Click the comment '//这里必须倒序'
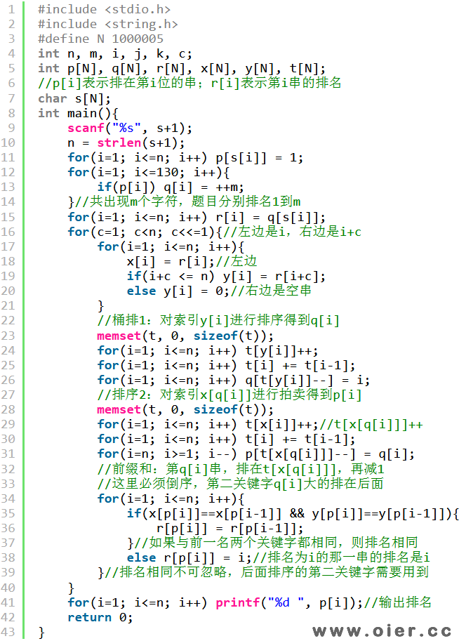This screenshot has height=641, width=459. tap(240, 483)
